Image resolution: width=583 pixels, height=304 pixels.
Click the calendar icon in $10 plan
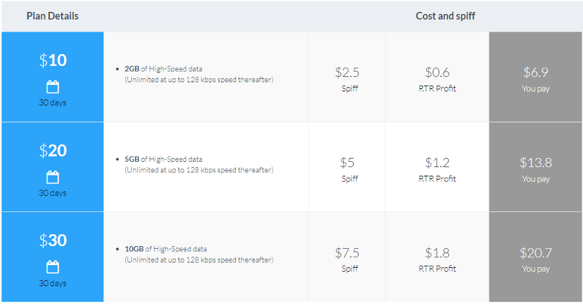[x=53, y=87]
